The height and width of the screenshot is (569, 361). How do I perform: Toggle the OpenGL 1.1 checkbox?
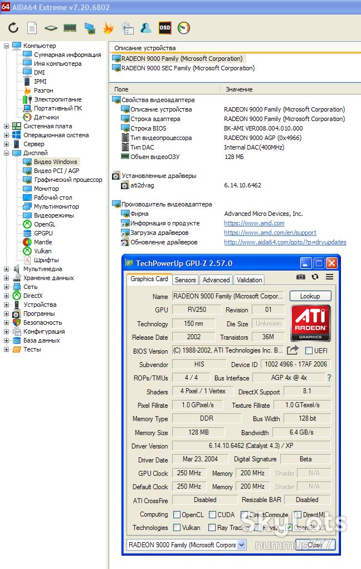pos(289,527)
